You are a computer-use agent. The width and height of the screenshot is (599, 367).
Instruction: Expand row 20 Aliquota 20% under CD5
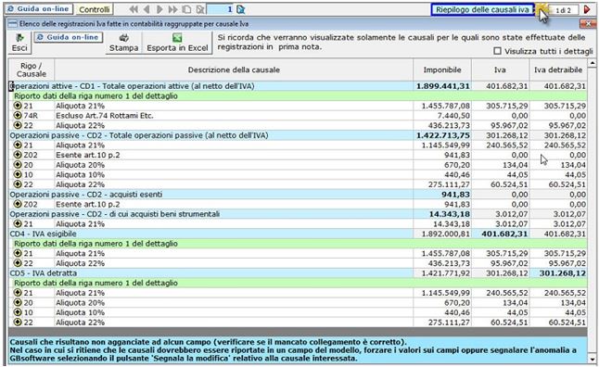point(18,302)
